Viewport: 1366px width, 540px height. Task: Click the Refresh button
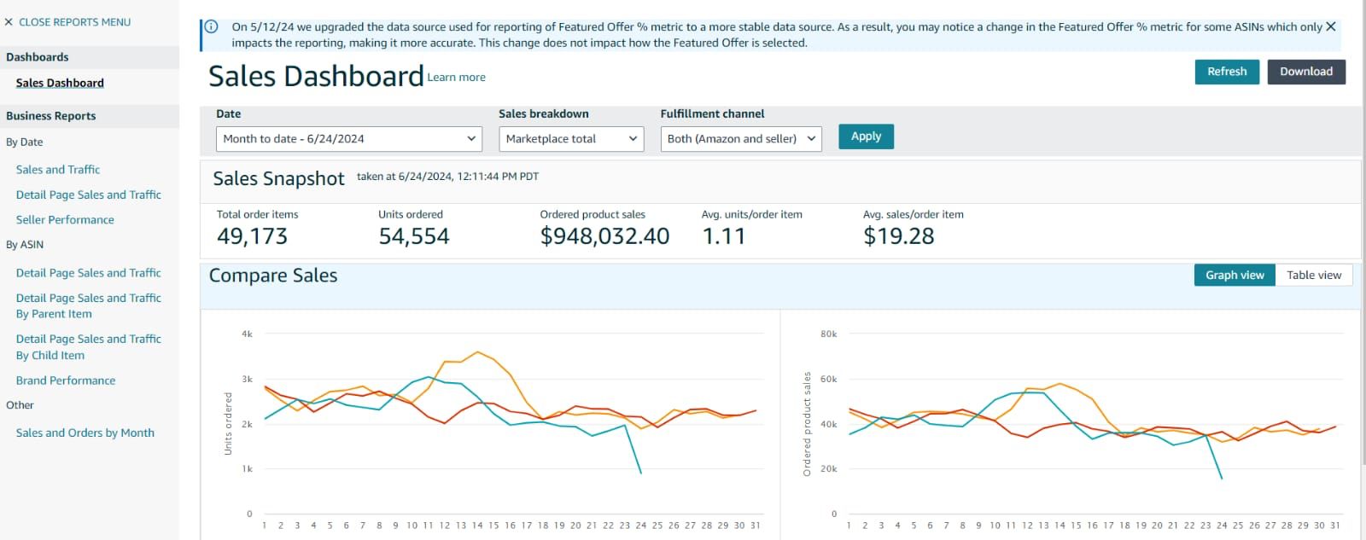tap(1227, 72)
